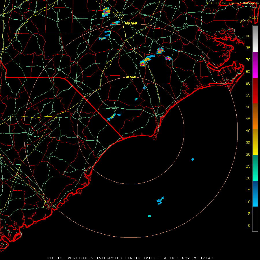Click the 50 NMI range ring label
This screenshot has width=260, height=260.
pyautogui.click(x=131, y=77)
